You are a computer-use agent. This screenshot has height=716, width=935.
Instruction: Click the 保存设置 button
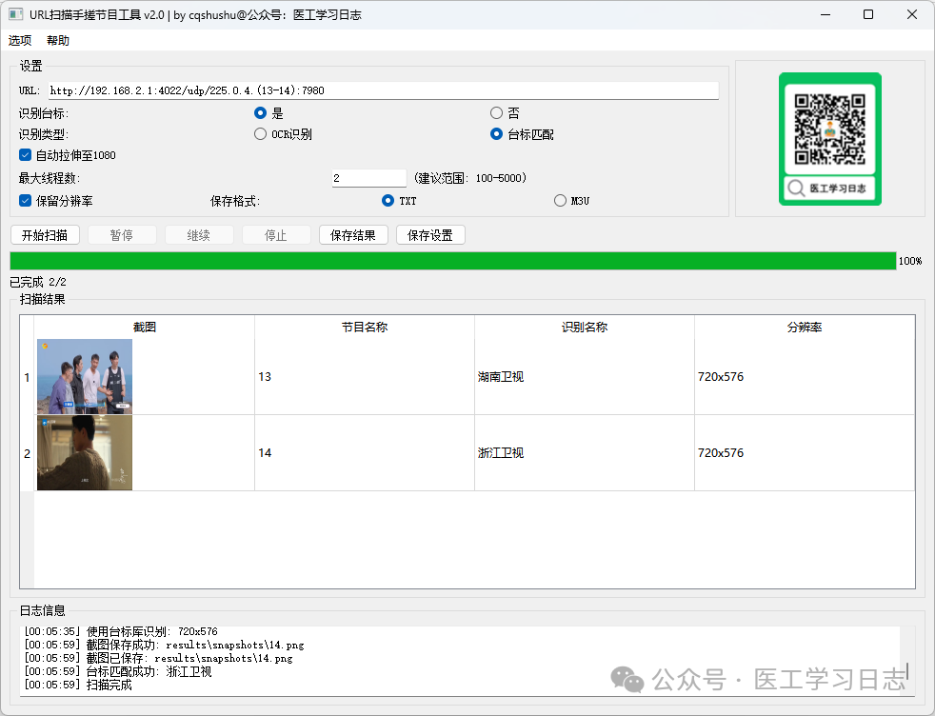pos(430,235)
